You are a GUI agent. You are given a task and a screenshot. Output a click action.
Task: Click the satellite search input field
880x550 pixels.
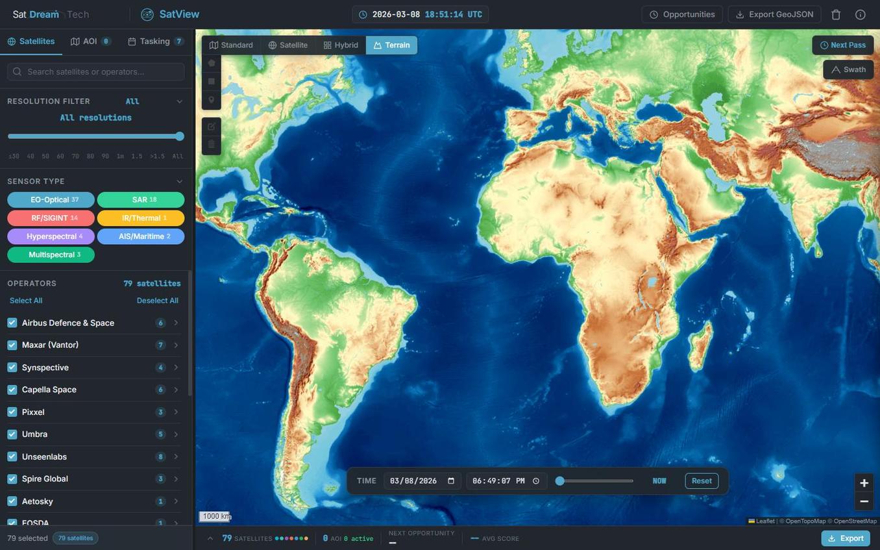pyautogui.click(x=95, y=71)
